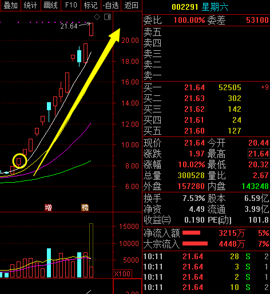Click the top candlestick labeled 21.64
This screenshot has width=270, height=294.
tap(92, 30)
